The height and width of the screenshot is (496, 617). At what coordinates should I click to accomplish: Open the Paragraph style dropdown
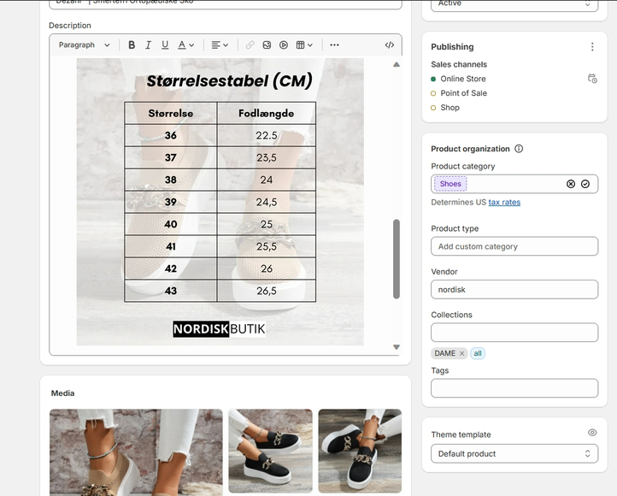(x=84, y=44)
